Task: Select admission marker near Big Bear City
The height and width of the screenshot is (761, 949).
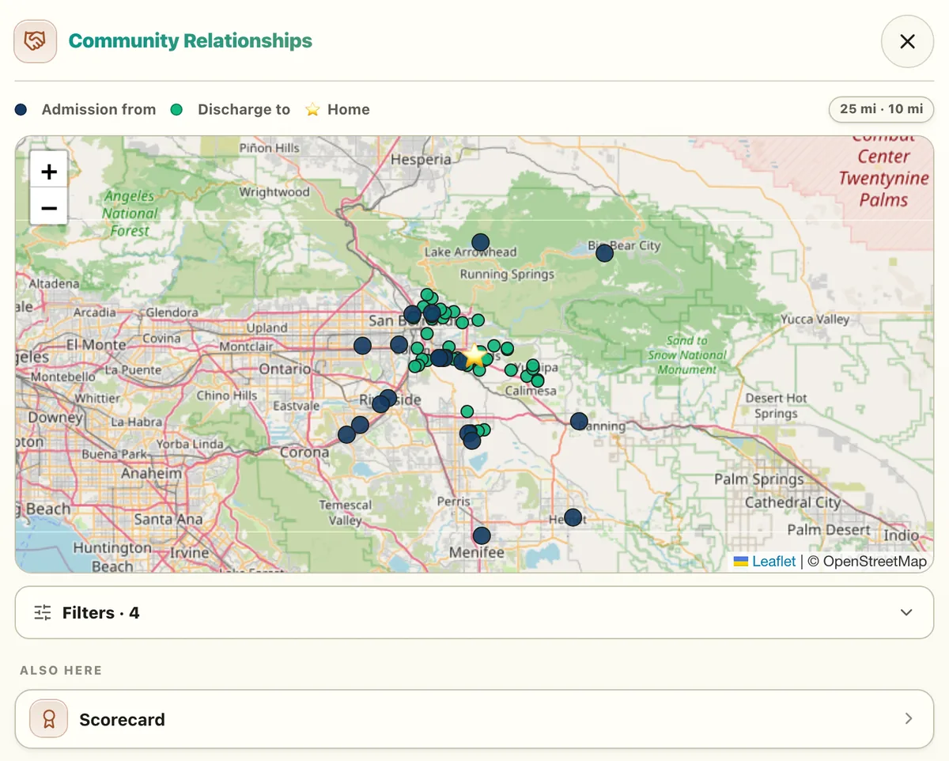Action: coord(604,253)
